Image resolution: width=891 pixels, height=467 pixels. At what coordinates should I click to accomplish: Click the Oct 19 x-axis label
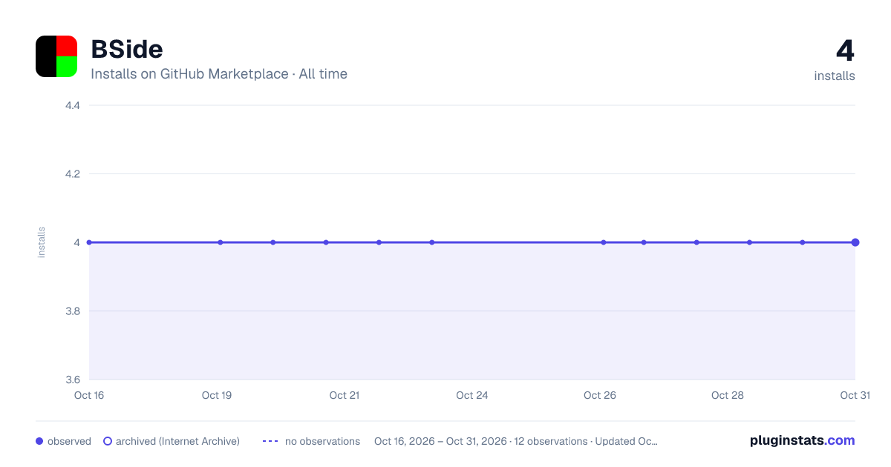tap(217, 395)
